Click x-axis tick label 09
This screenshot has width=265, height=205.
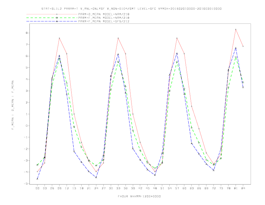[59, 188]
